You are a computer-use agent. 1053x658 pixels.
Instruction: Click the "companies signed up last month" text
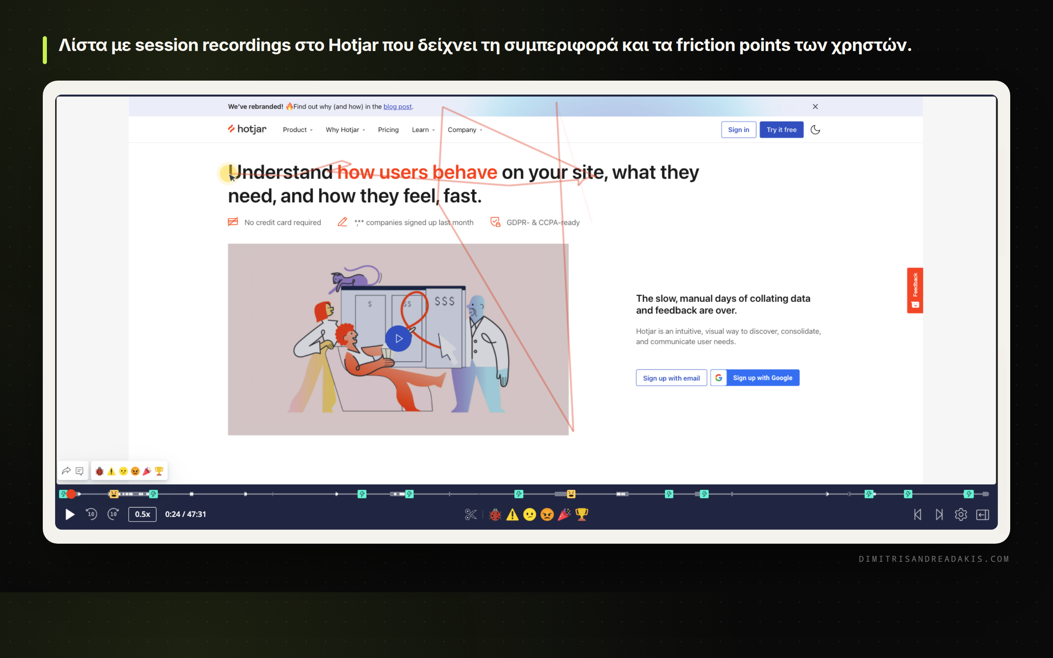420,222
